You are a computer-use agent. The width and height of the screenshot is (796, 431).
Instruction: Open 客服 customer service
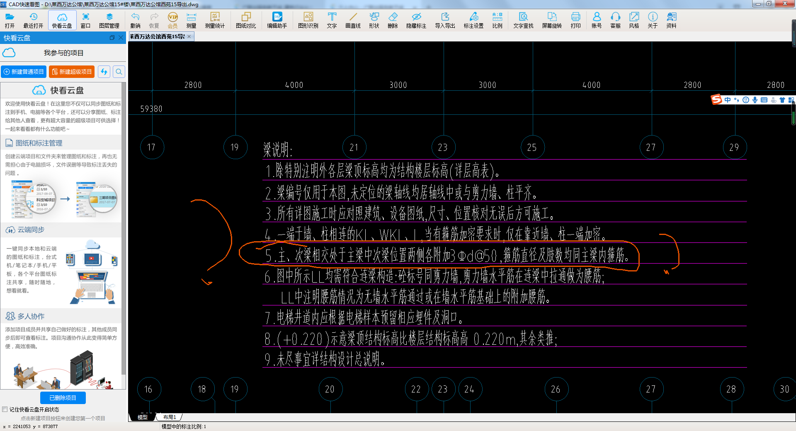[x=615, y=20]
